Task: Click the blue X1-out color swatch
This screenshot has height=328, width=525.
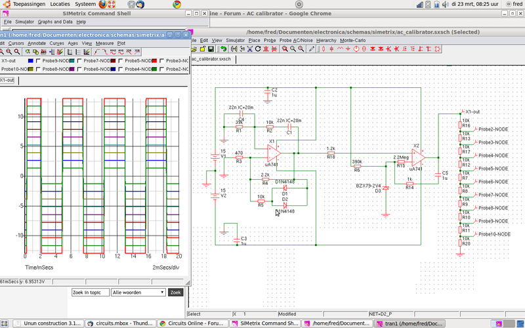Action: [x=31, y=60]
